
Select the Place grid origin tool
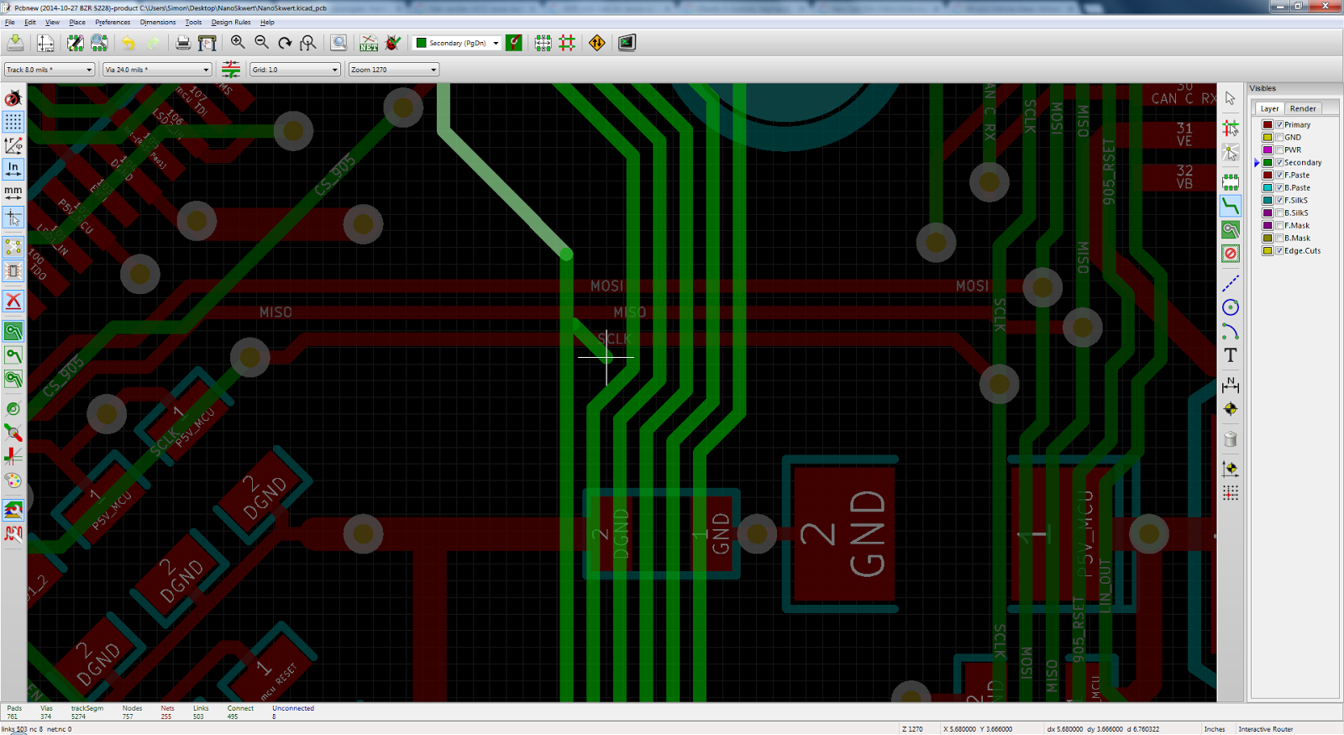tap(1231, 492)
